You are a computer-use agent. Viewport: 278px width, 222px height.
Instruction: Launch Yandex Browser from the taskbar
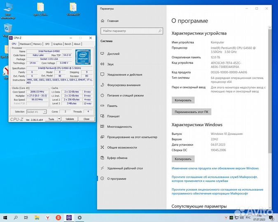pos(48,217)
